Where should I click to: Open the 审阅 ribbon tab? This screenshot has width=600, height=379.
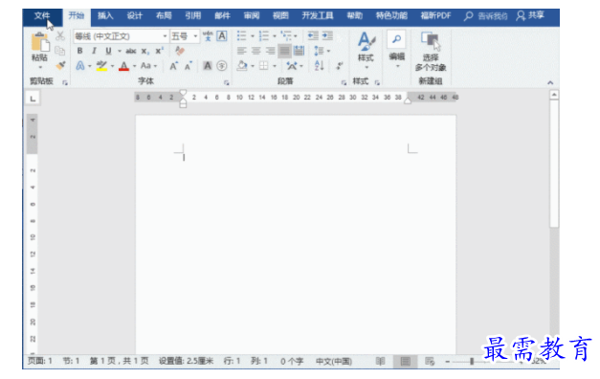tap(252, 16)
